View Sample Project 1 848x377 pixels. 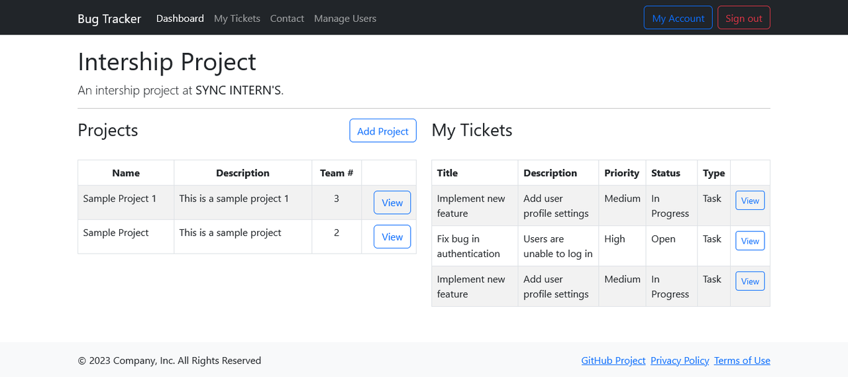point(392,203)
